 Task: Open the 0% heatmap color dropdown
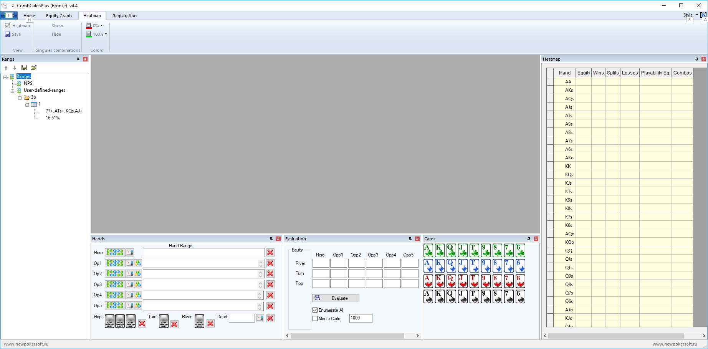(x=101, y=26)
